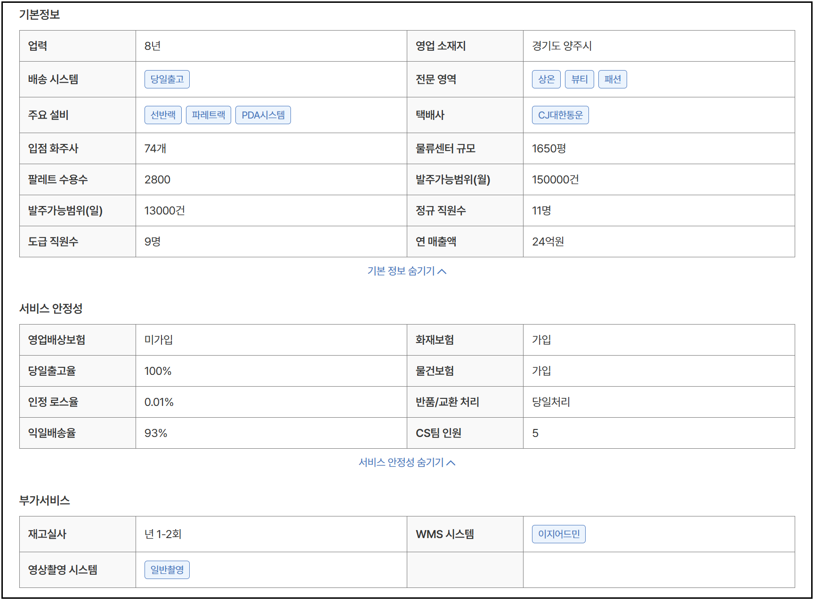
Task: Click the 8년 value
Action: (153, 46)
